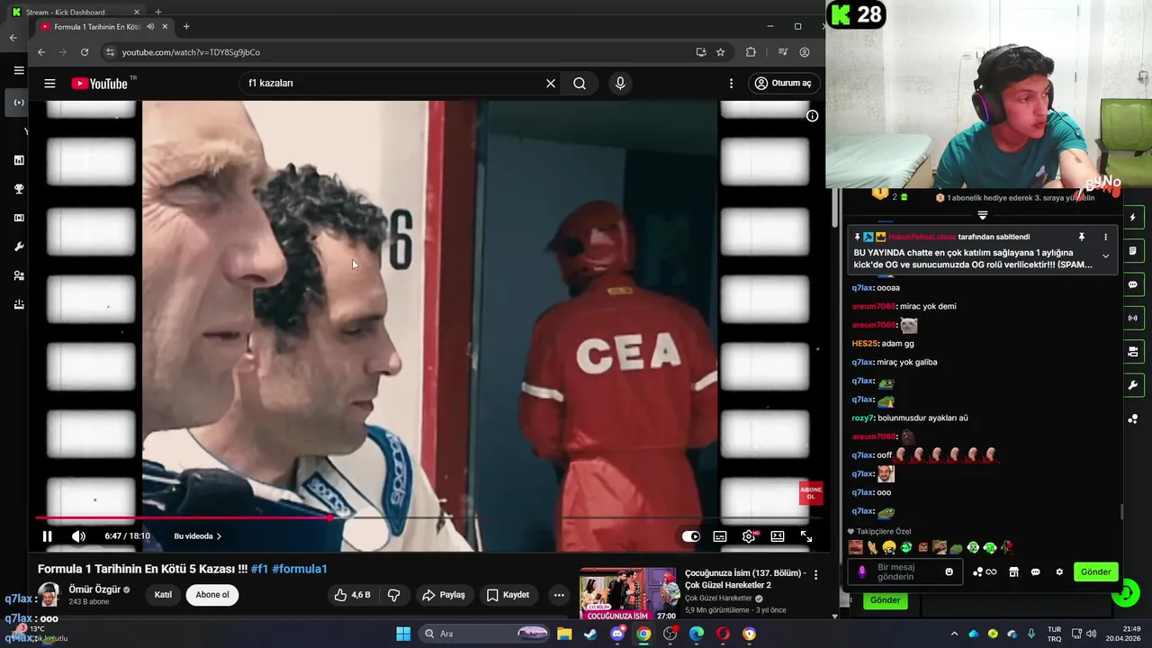This screenshot has height=648, width=1152.
Task: Bookmark this page with the star icon
Action: [x=721, y=52]
